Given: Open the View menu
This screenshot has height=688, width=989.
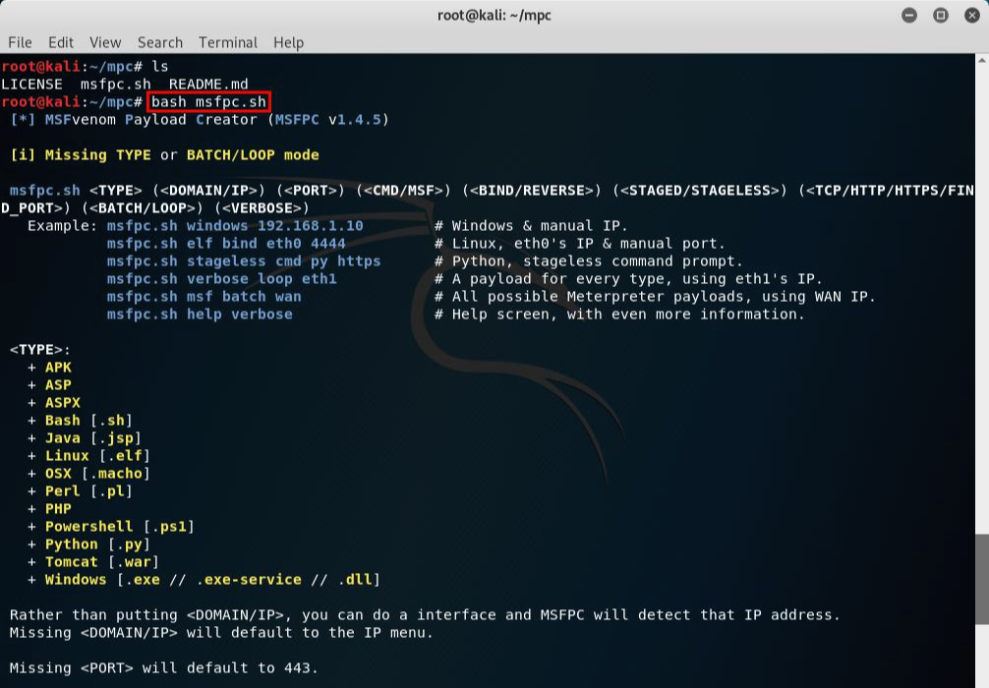Looking at the screenshot, I should coord(105,42).
